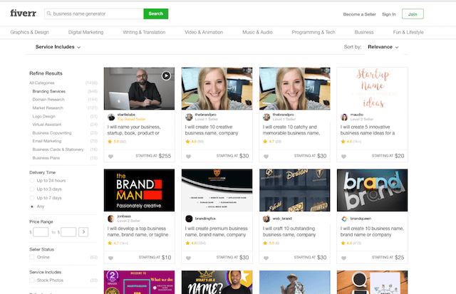Select Up to 3 days delivery

(32, 189)
